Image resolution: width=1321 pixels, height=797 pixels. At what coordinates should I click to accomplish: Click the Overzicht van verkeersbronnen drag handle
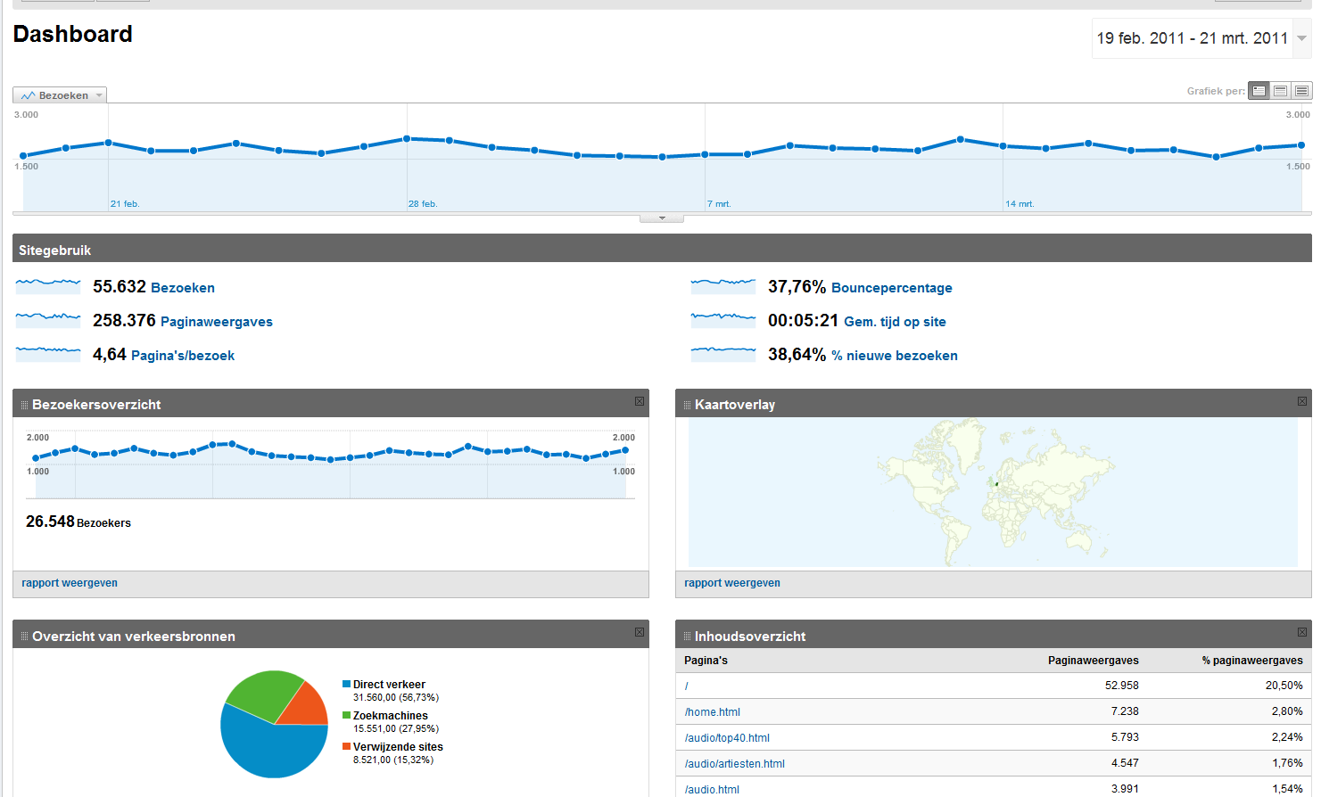pos(24,637)
